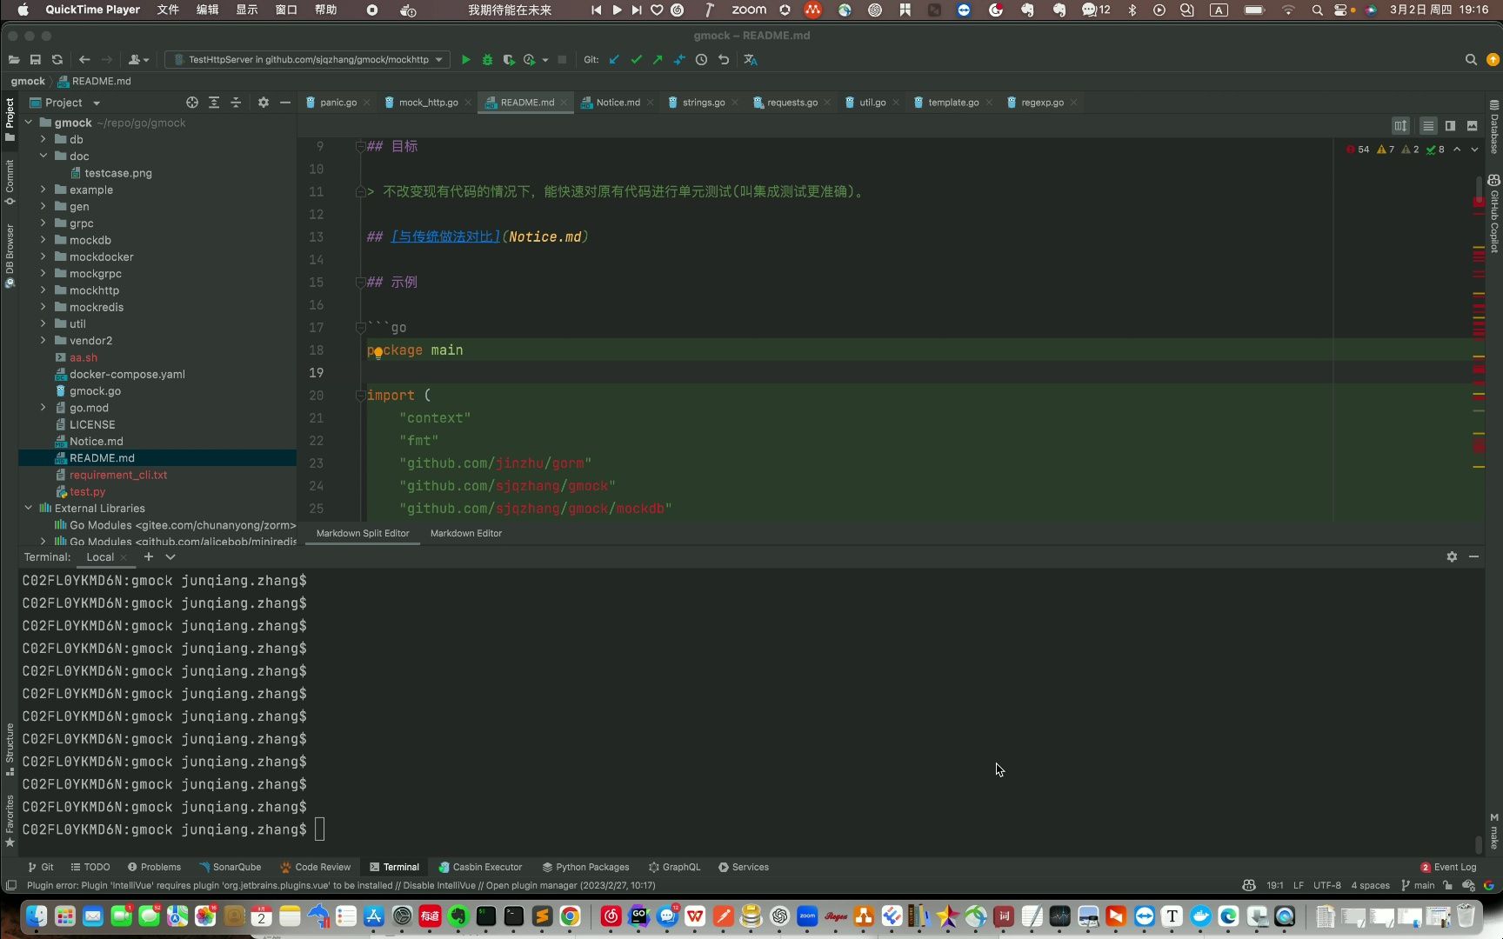1503x939 pixels.
Task: Click the Git update project arrow
Action: click(x=614, y=60)
